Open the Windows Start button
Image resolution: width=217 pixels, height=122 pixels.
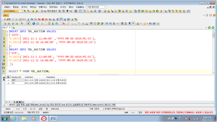(x=5, y=119)
